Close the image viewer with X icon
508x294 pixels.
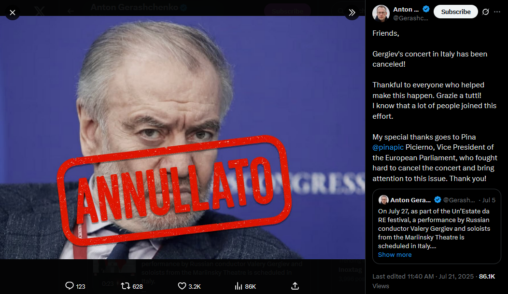click(x=12, y=13)
